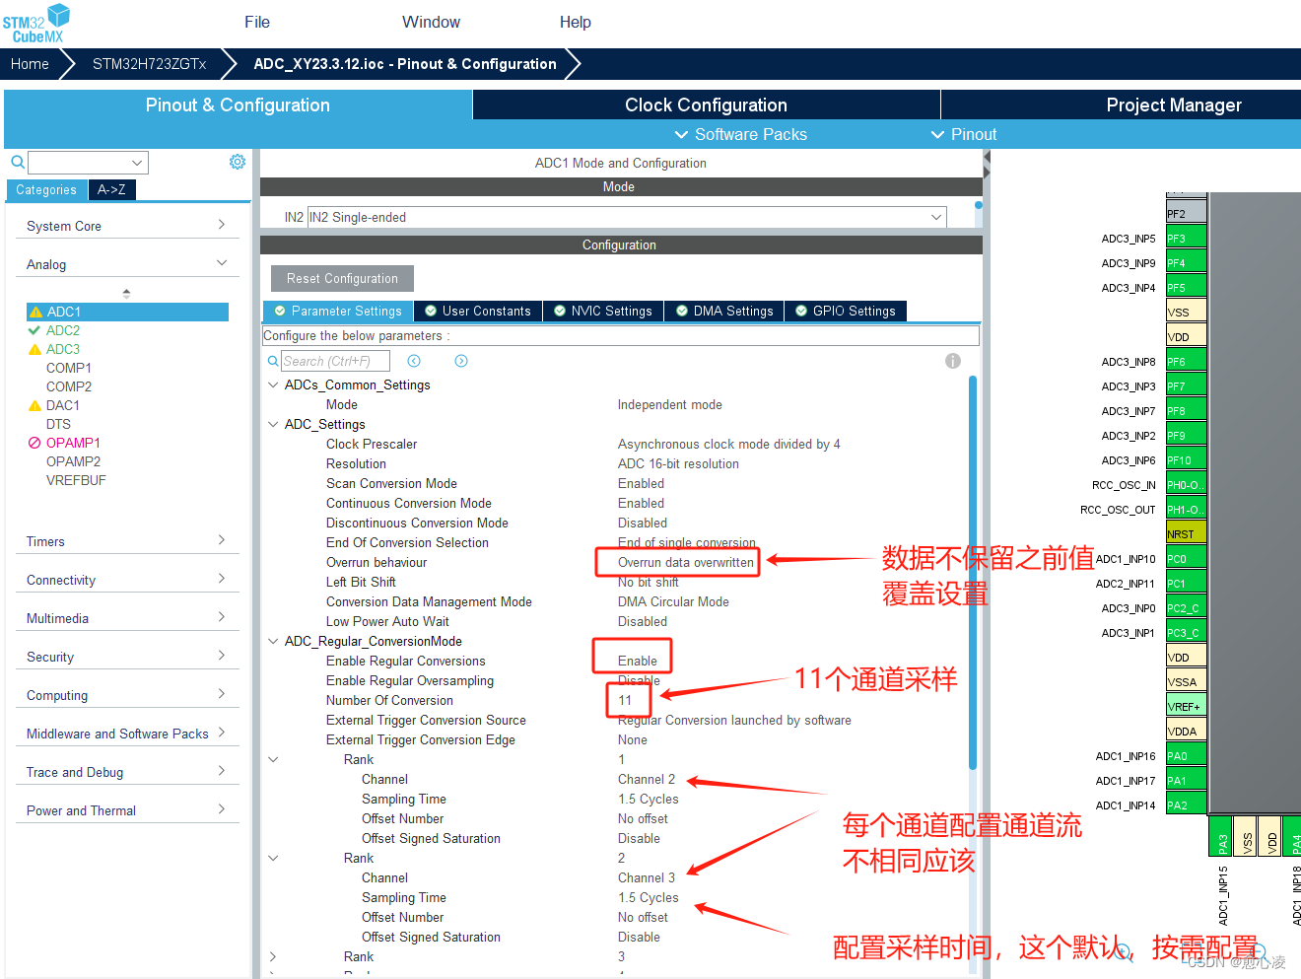Open the IN2 Single-ended mode dropdown
The width and height of the screenshot is (1301, 979).
[627, 217]
